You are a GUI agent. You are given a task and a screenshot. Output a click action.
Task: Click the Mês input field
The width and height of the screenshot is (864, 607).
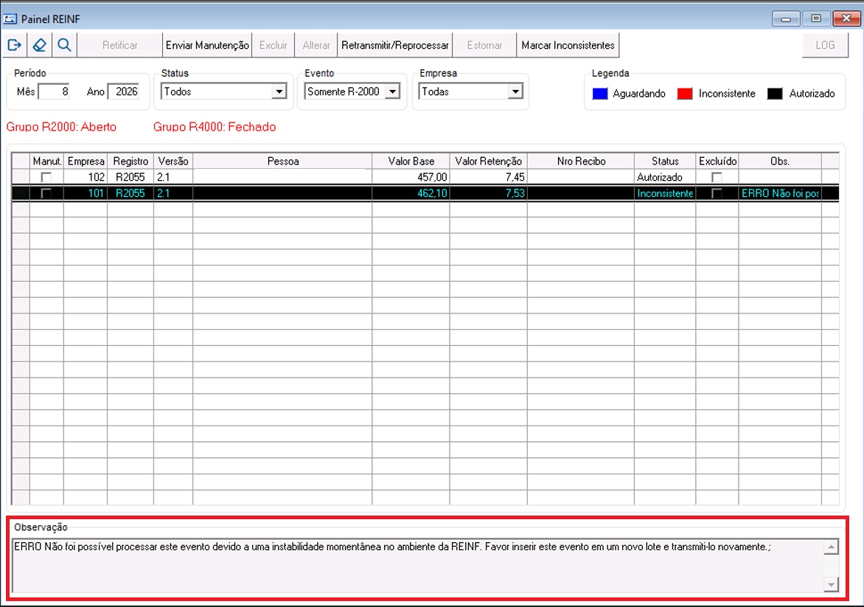(54, 91)
